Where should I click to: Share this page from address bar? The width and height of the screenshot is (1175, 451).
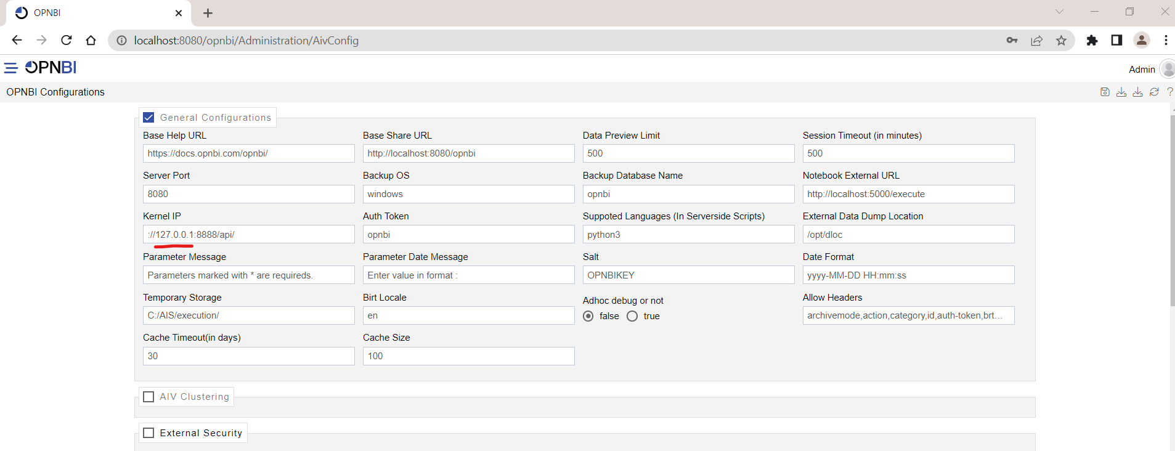[1036, 40]
